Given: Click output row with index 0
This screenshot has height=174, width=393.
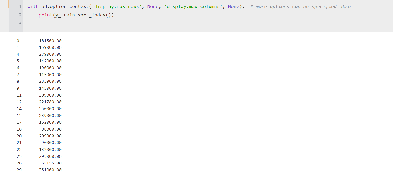Looking at the screenshot, I should click(18, 41).
